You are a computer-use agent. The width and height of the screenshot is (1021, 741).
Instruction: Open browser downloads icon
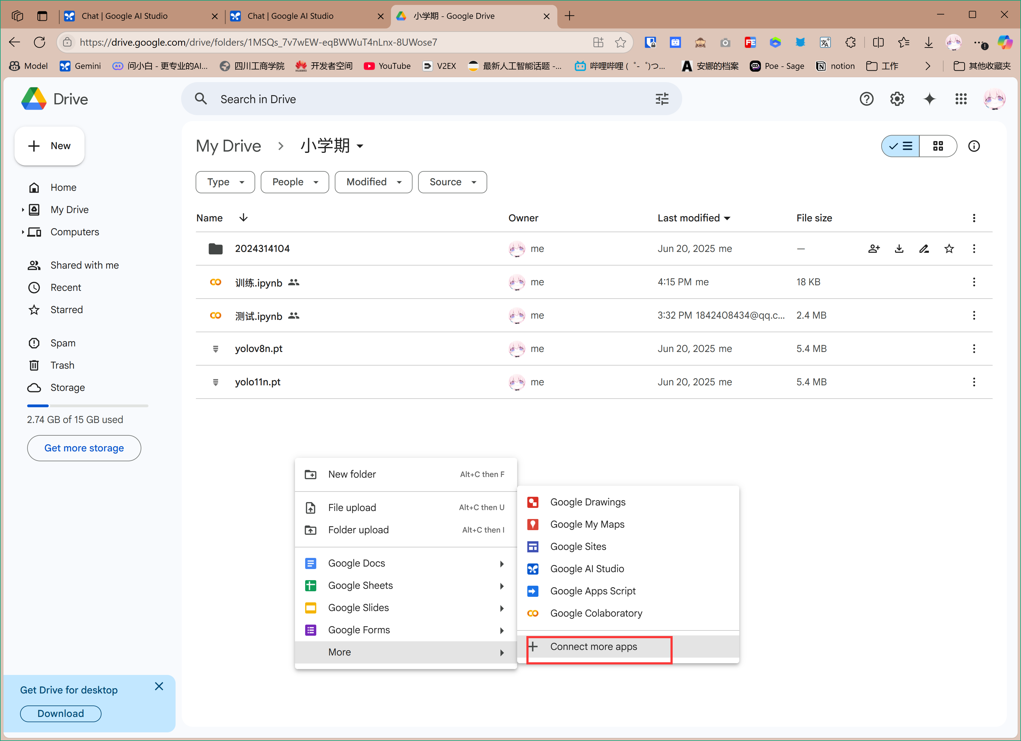click(x=928, y=42)
